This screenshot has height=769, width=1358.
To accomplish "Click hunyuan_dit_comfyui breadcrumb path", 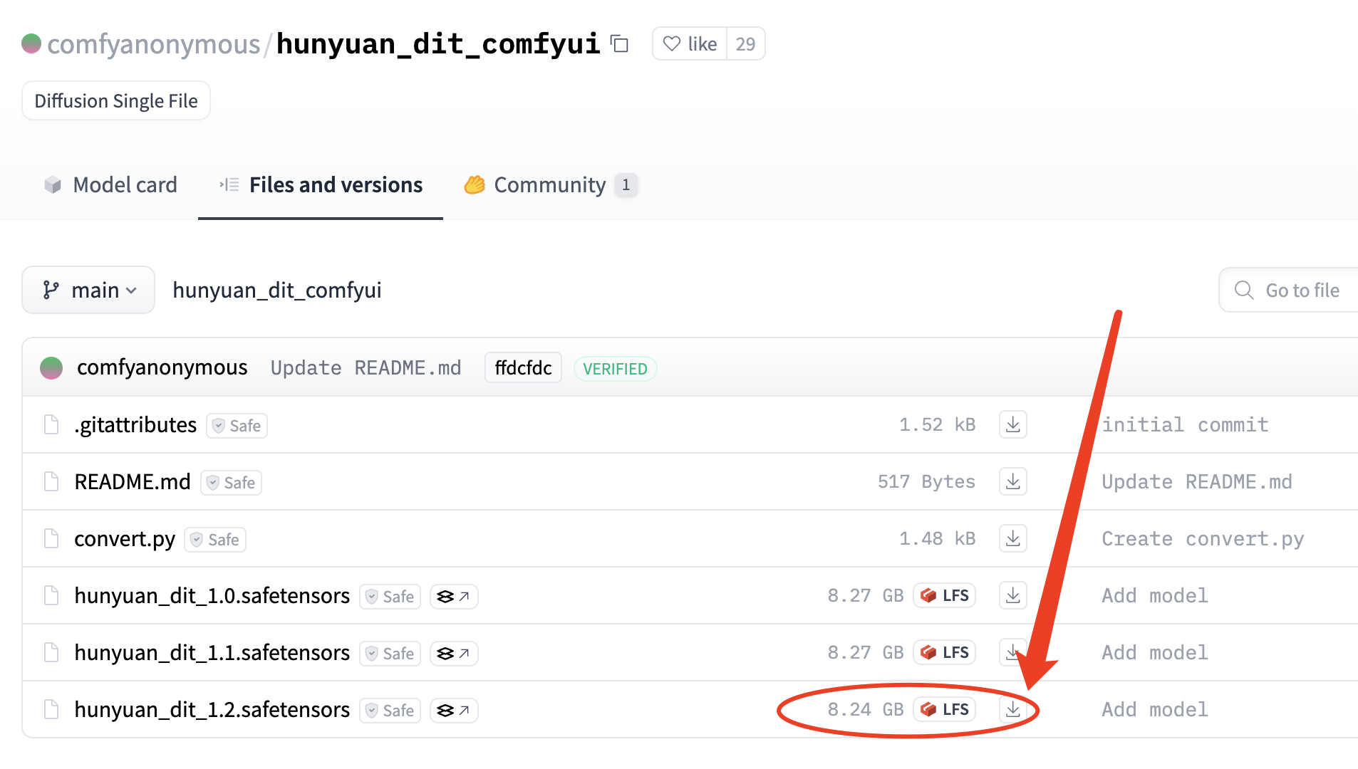I will [277, 291].
